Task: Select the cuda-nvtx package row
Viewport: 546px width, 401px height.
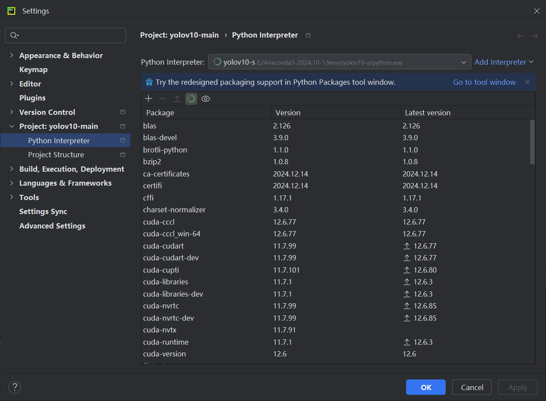Action: pos(335,330)
